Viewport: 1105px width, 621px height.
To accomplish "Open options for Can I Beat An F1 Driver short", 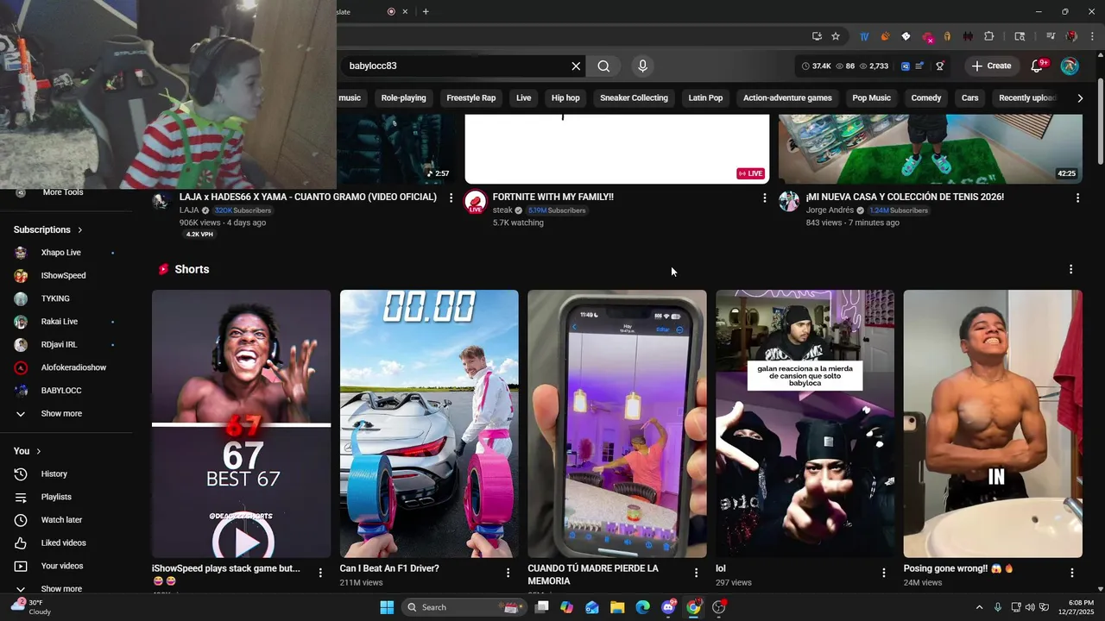I will pyautogui.click(x=508, y=573).
